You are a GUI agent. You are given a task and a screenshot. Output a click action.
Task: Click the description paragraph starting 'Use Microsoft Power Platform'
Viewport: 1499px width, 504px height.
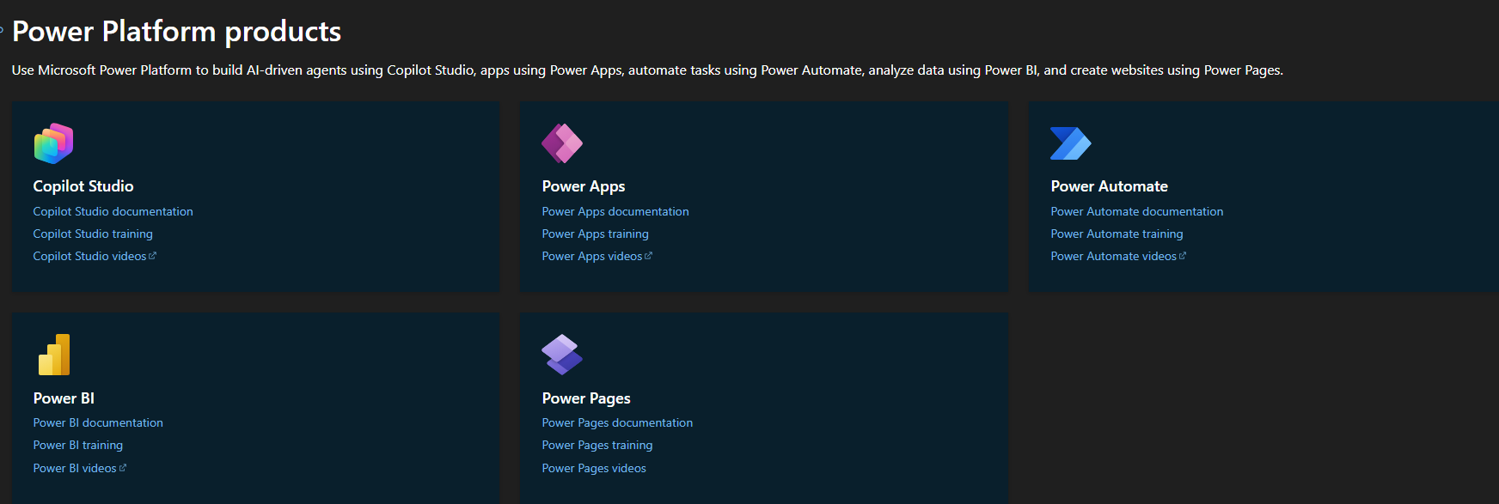[647, 70]
